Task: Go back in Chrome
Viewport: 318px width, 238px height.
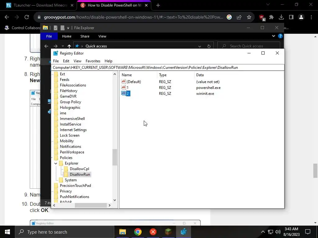Action: pos(7,17)
